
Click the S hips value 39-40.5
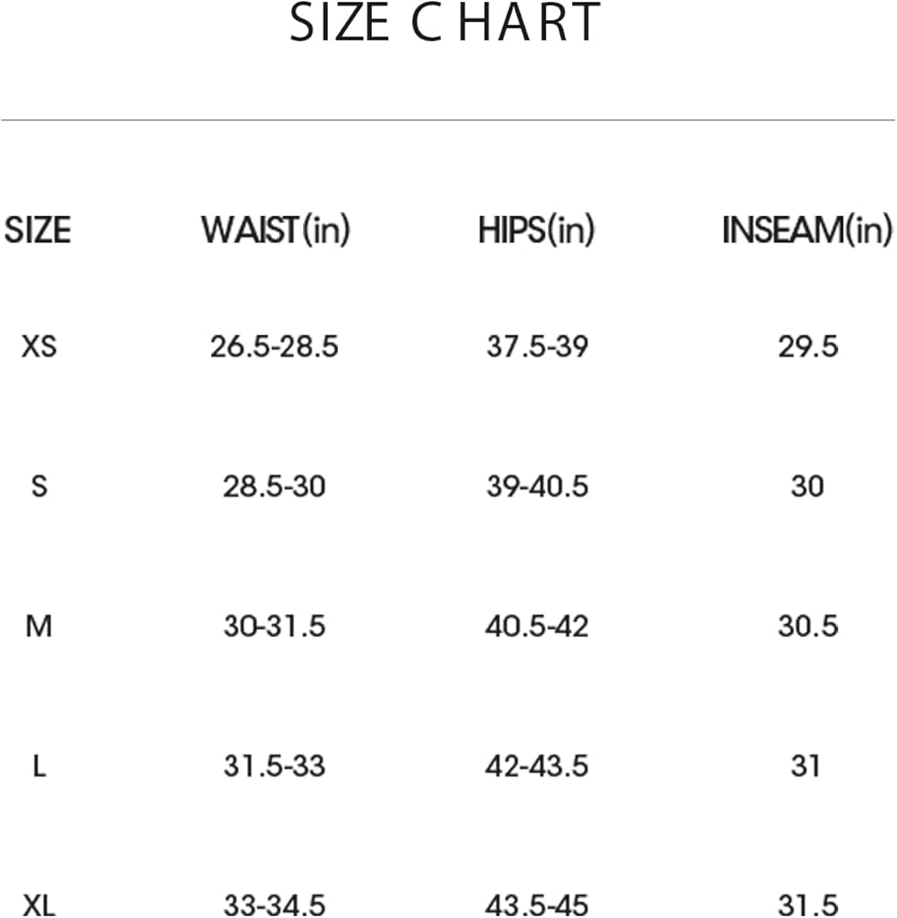pos(537,487)
